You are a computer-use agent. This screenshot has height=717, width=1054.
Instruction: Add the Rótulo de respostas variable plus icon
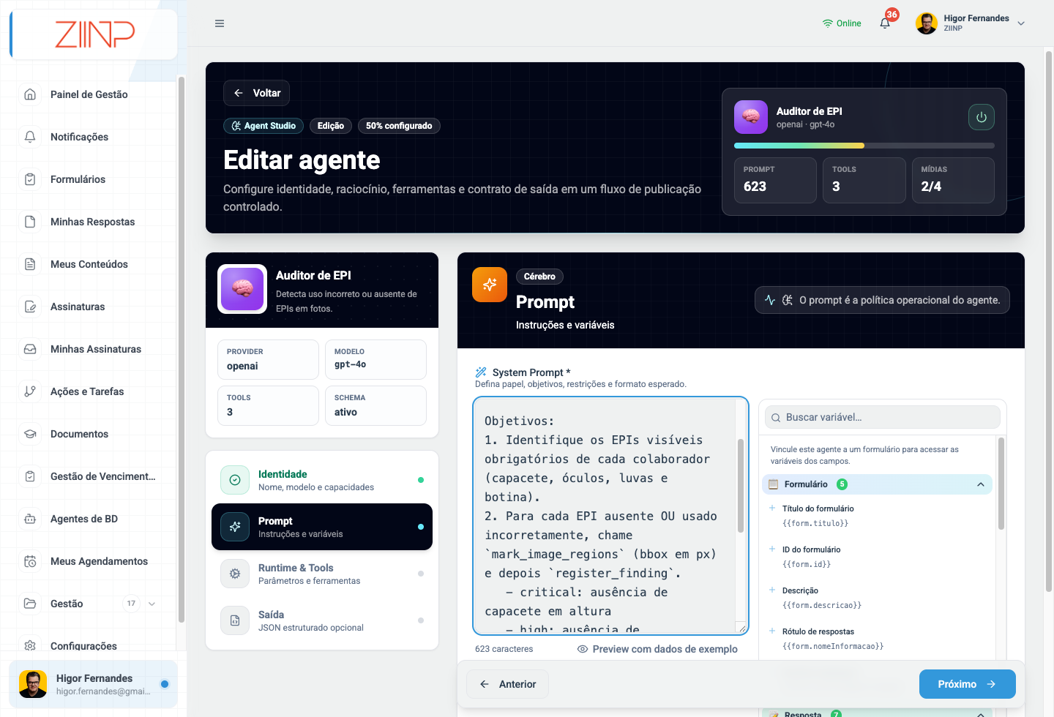point(772,631)
